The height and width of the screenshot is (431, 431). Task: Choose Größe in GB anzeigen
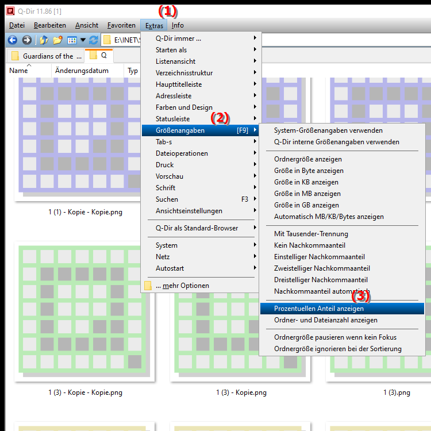click(x=342, y=205)
